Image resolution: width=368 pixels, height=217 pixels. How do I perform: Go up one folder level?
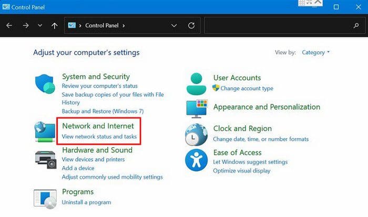pos(55,26)
